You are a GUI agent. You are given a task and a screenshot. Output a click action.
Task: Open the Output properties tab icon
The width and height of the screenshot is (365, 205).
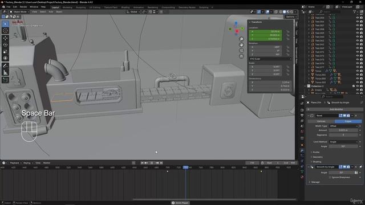[x=302, y=116]
